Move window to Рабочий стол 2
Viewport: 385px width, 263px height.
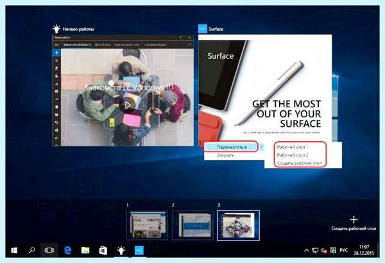click(293, 155)
